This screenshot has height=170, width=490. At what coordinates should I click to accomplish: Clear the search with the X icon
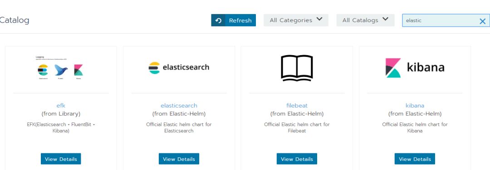coord(482,21)
